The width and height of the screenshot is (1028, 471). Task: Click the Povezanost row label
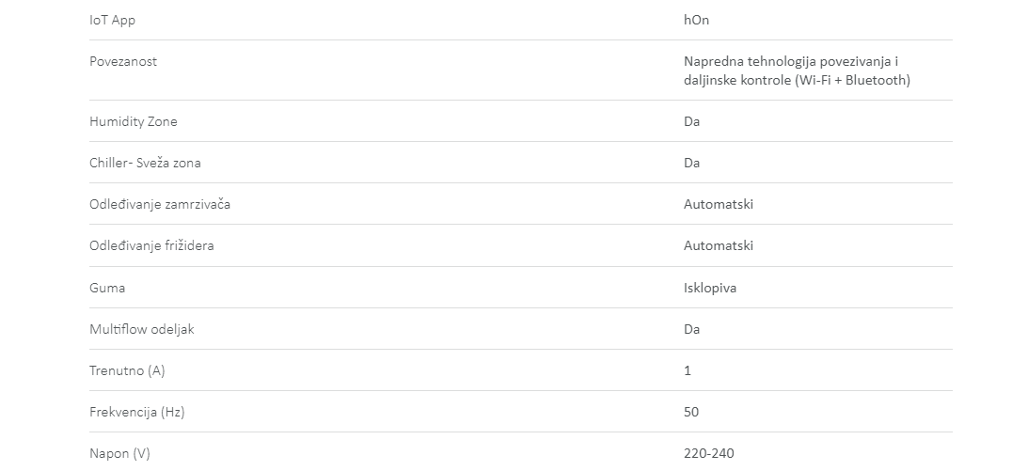click(123, 61)
